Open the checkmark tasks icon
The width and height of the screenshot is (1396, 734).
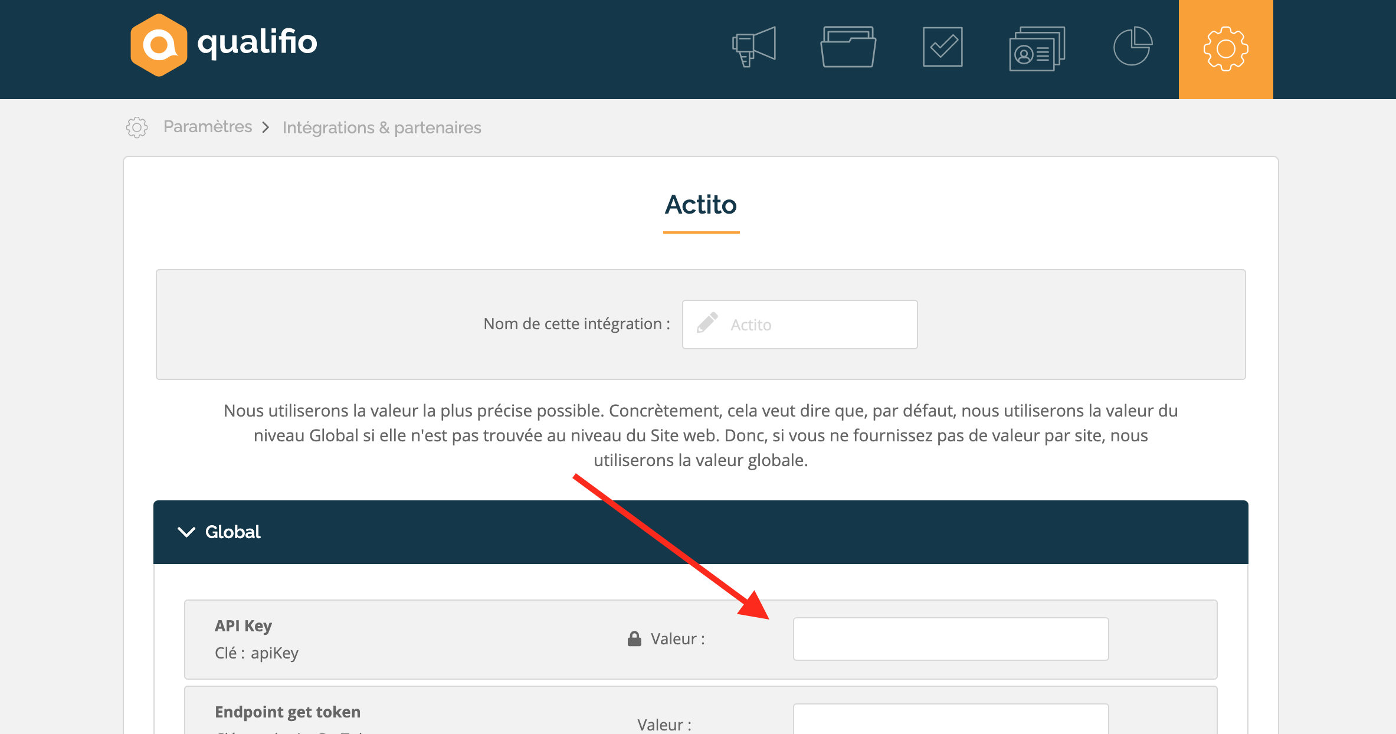point(943,47)
